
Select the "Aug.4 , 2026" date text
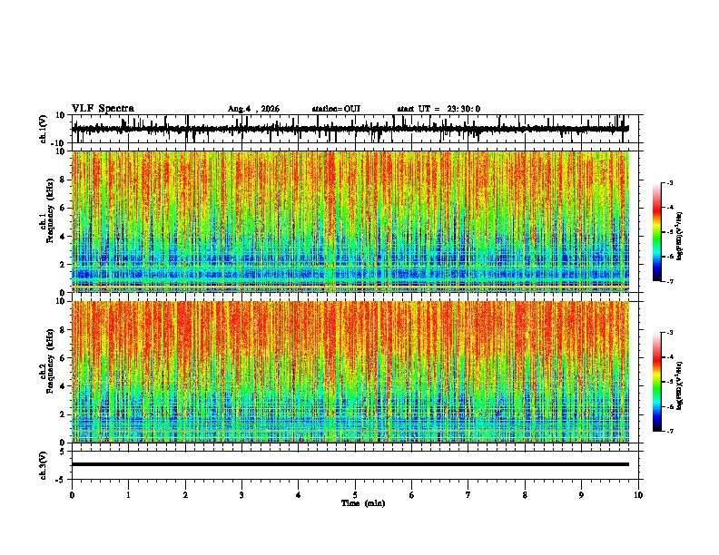253,109
